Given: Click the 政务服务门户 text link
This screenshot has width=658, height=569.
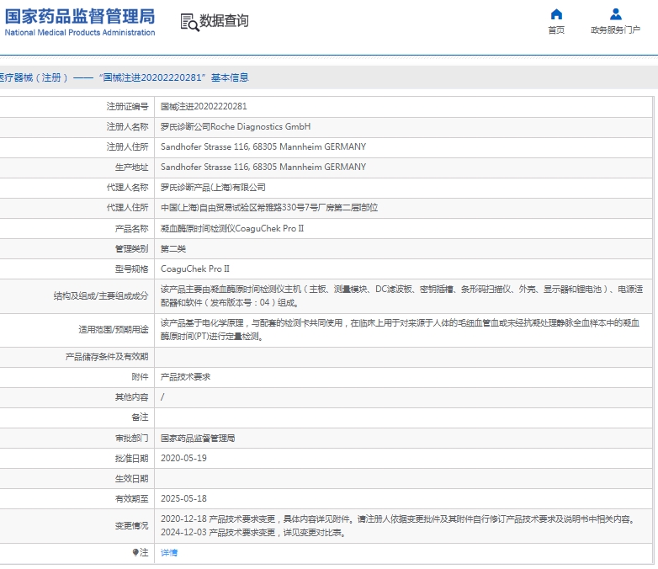Looking at the screenshot, I should (616, 29).
